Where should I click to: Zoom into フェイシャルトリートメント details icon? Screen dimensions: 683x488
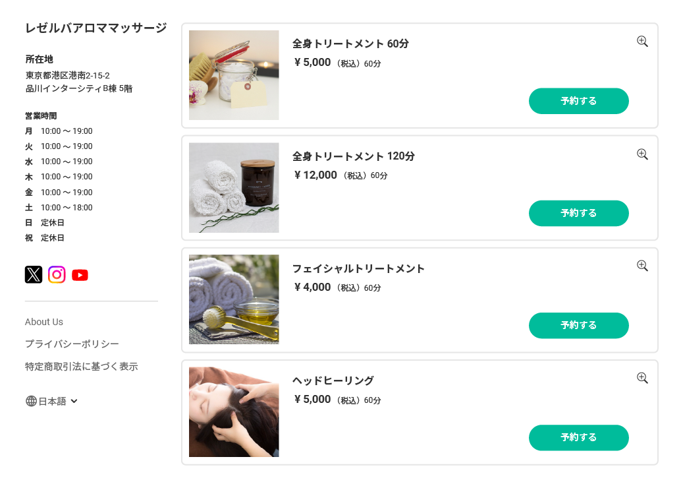click(x=642, y=266)
